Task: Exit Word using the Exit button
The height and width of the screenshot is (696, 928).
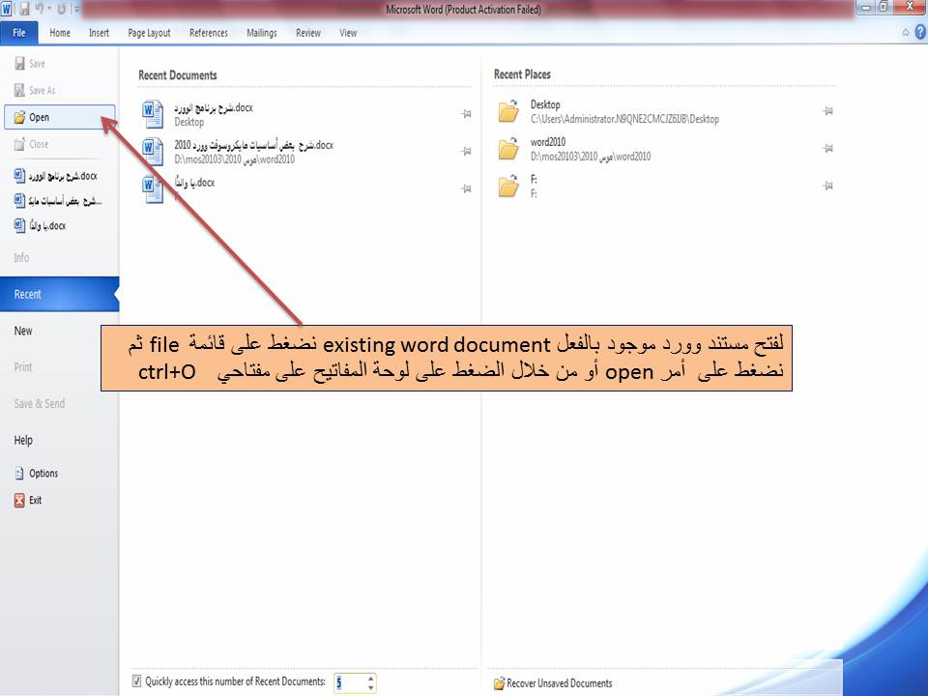Action: 28,500
